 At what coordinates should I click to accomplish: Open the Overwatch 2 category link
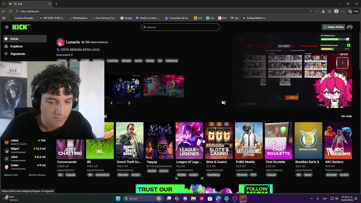click(x=64, y=55)
